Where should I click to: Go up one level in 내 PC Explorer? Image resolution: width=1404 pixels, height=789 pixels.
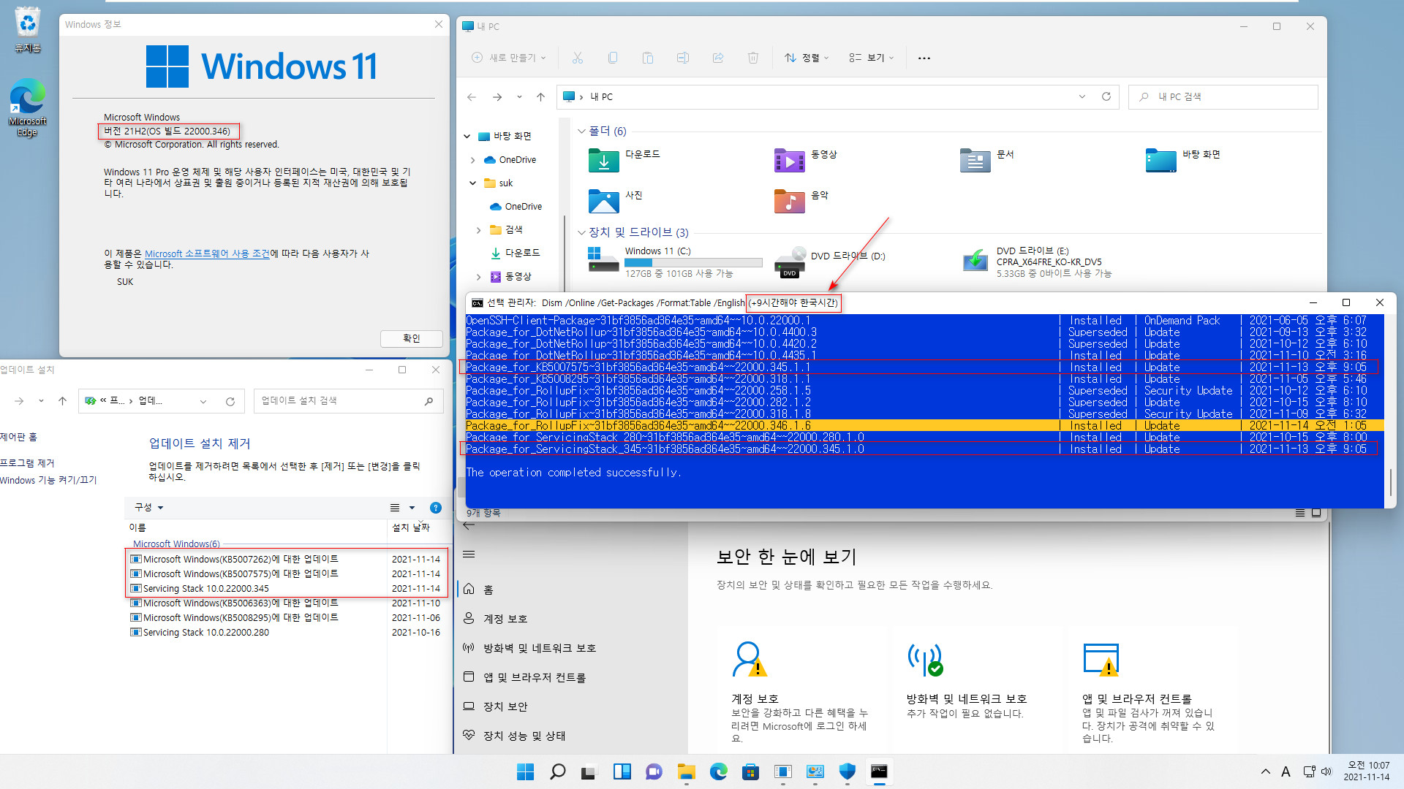[540, 96]
